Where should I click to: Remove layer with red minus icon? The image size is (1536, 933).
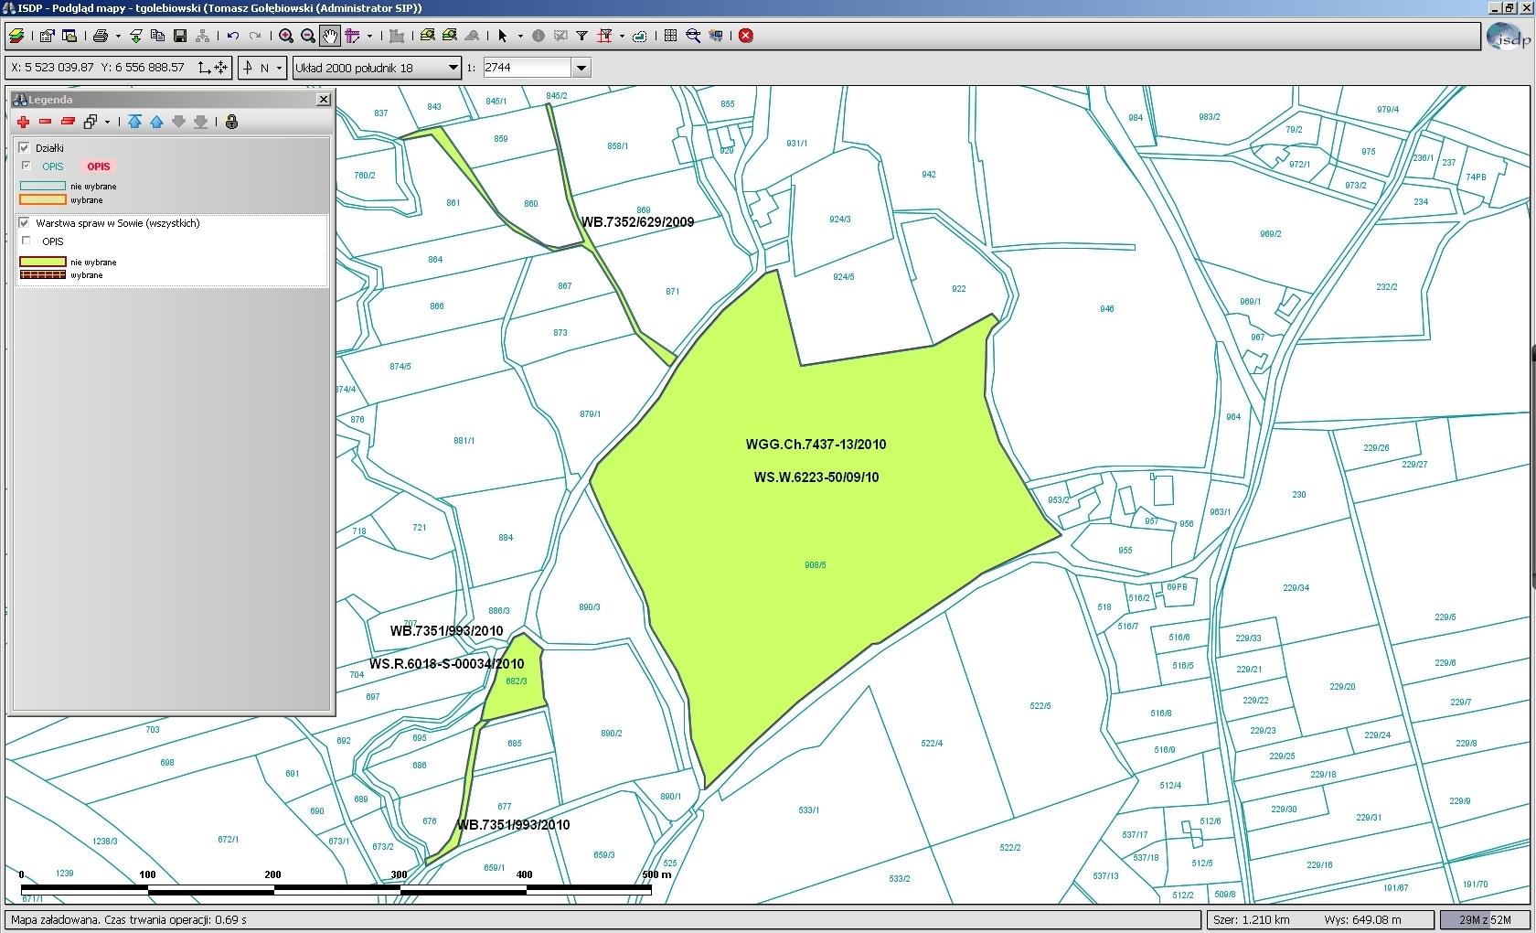tap(45, 122)
